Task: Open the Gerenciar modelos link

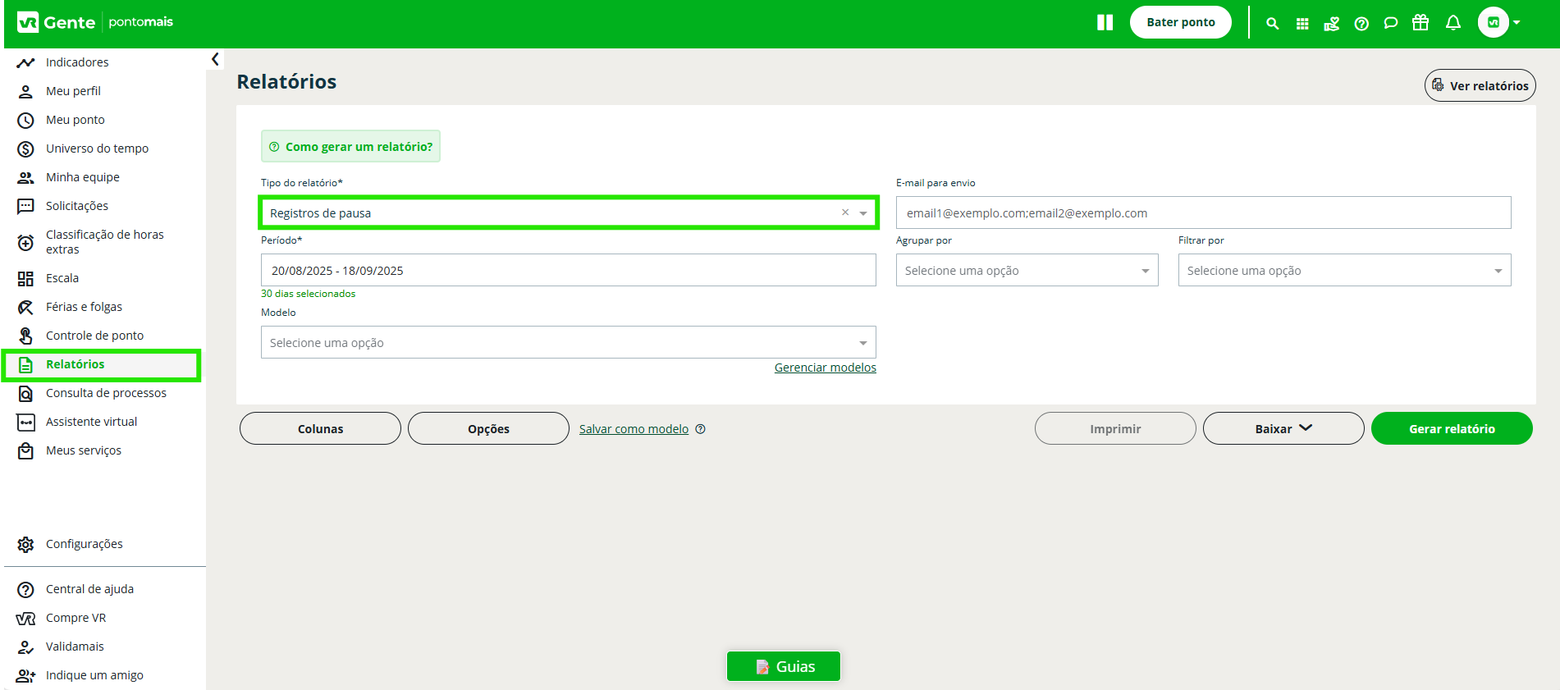Action: click(x=825, y=368)
